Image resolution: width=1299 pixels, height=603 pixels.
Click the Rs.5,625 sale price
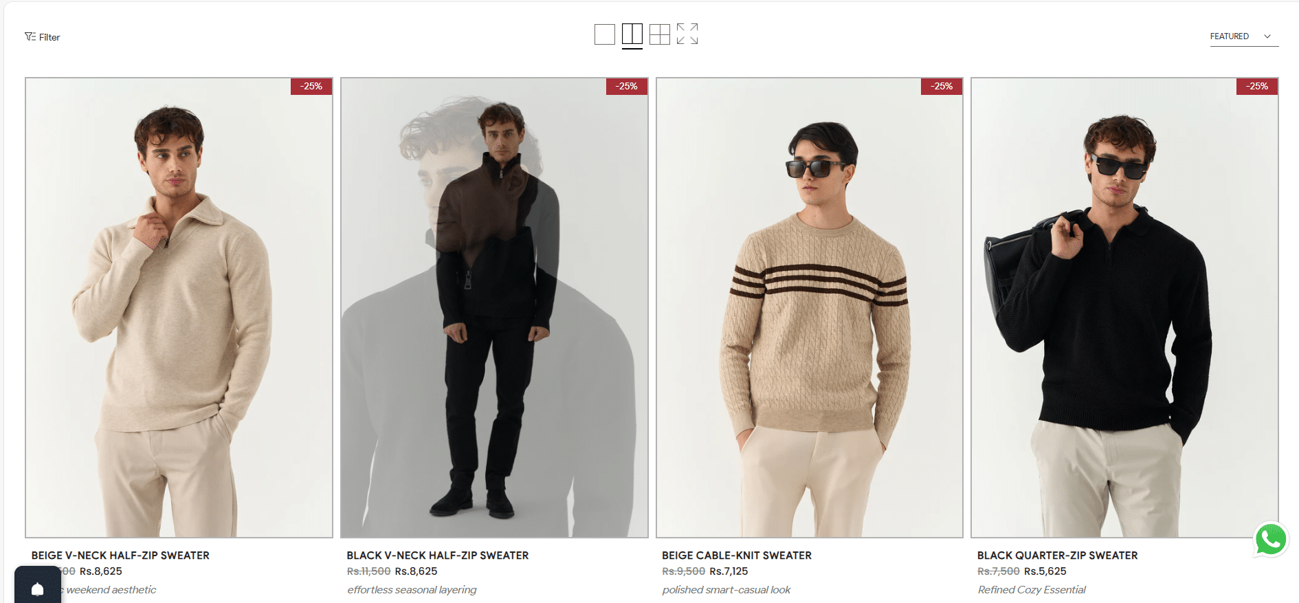coord(1045,571)
